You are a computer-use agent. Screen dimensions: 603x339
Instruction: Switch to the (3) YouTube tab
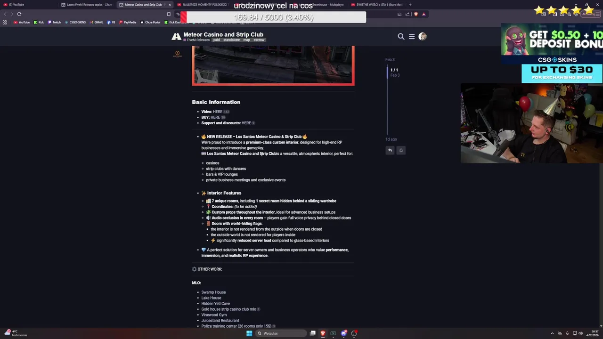point(28,5)
